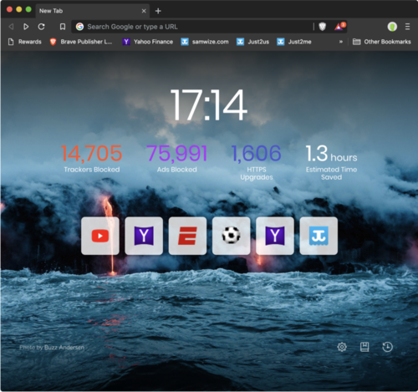Open the Other Bookmarks folder
Image resolution: width=418 pixels, height=392 pixels.
[382, 42]
